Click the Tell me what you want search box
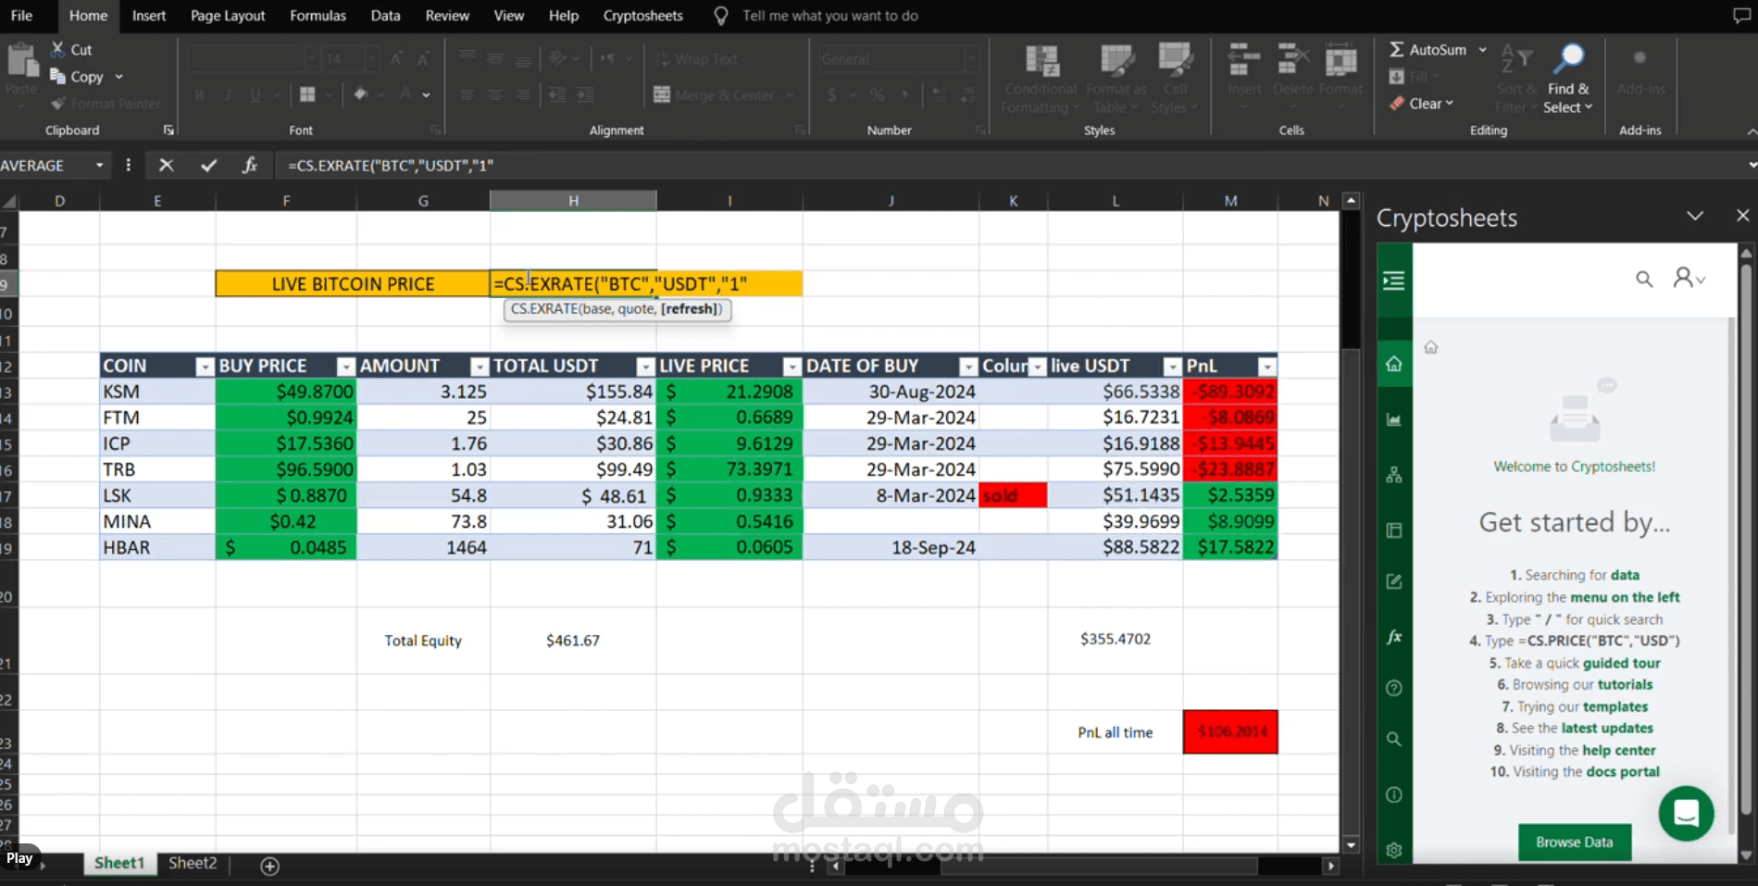The height and width of the screenshot is (886, 1758). pos(829,16)
